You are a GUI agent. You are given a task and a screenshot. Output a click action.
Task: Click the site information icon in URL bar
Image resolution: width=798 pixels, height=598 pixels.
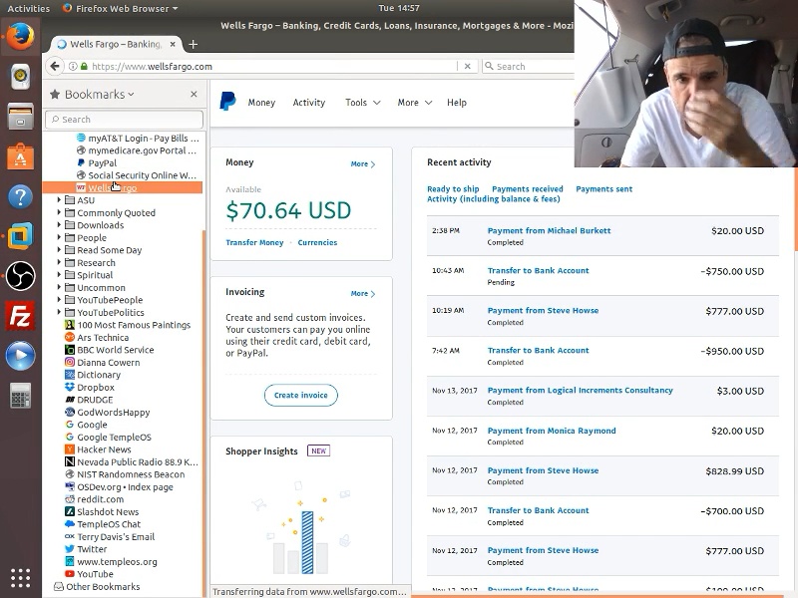pos(72,66)
